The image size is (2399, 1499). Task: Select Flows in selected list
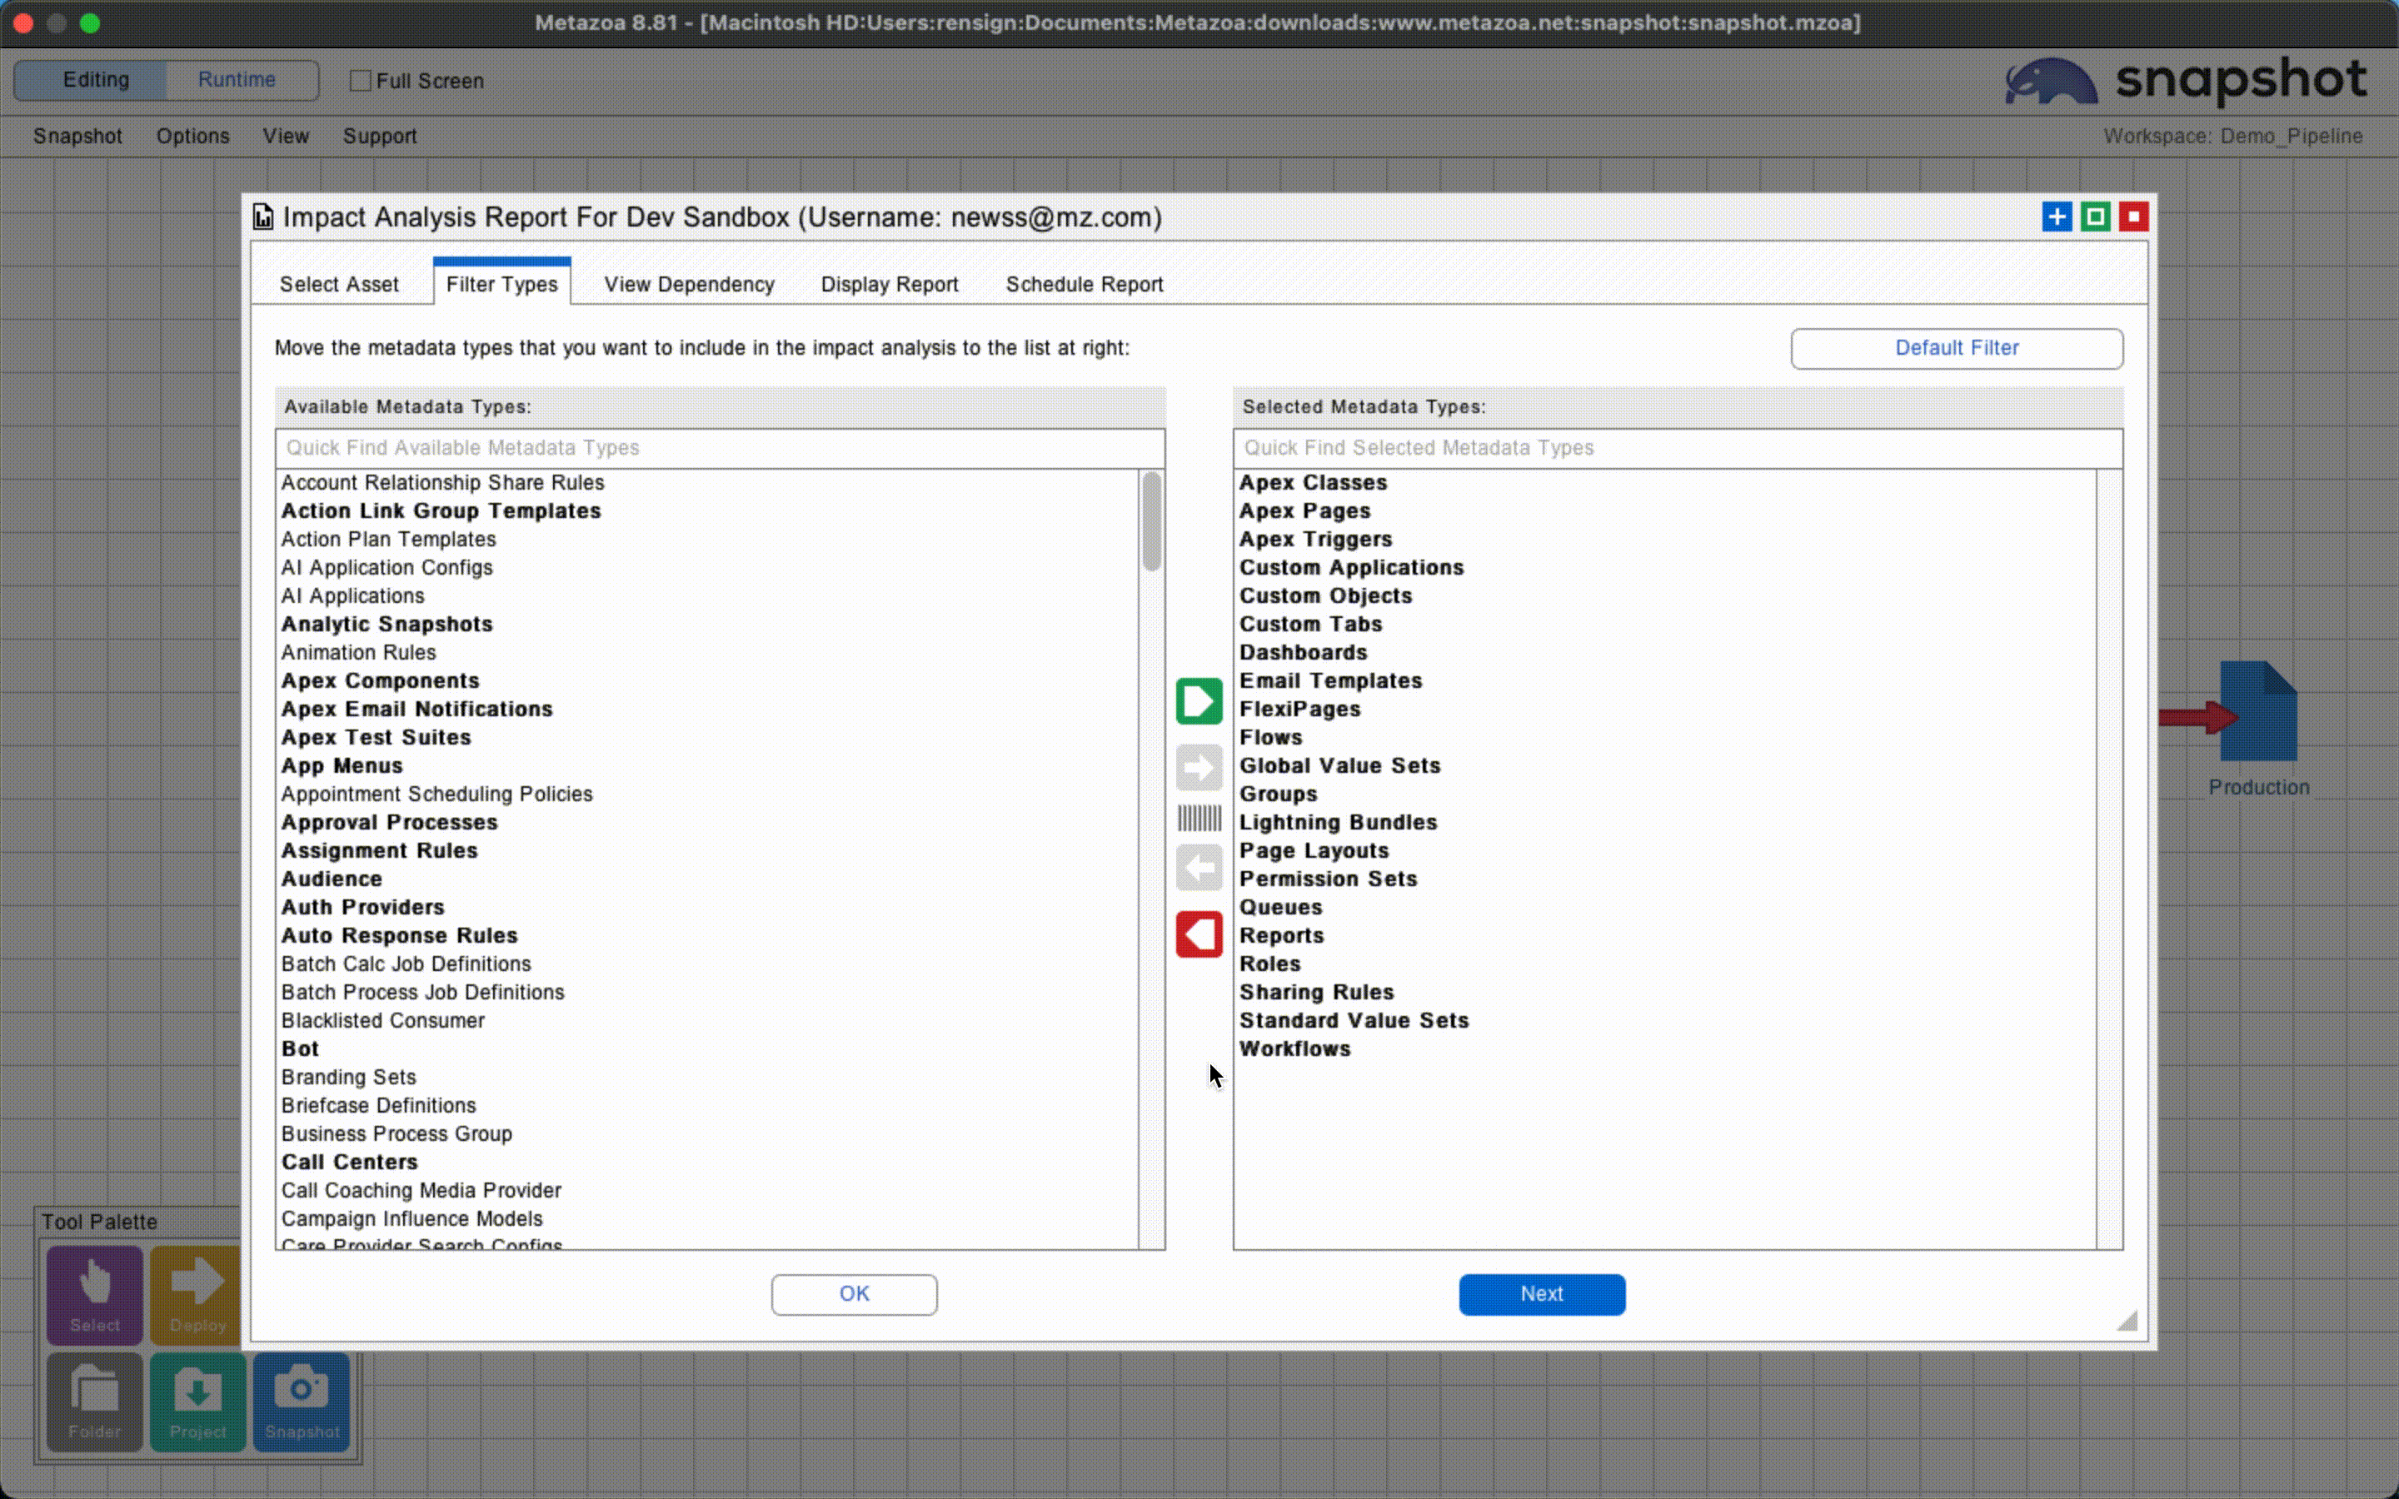pyautogui.click(x=1665, y=738)
